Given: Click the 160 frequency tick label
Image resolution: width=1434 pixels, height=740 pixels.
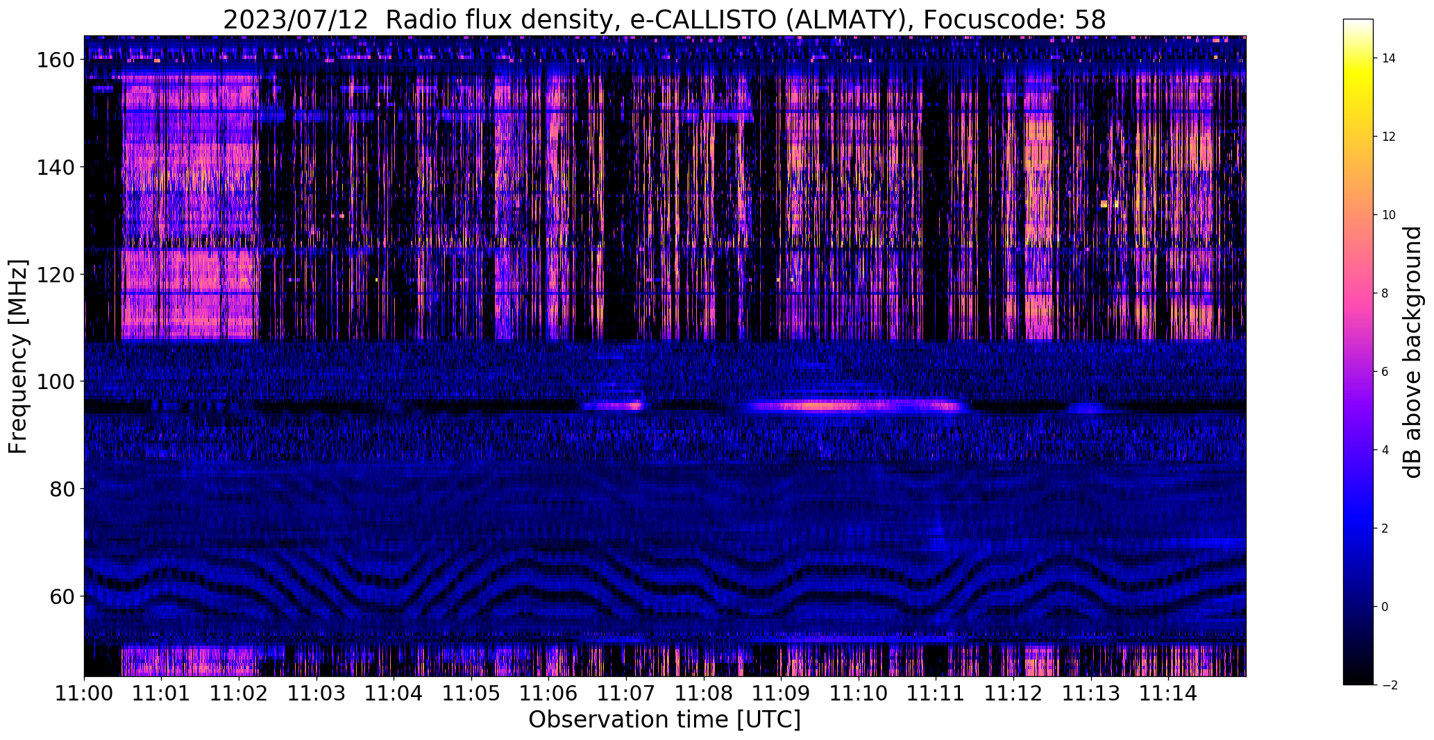Looking at the screenshot, I should tap(55, 60).
